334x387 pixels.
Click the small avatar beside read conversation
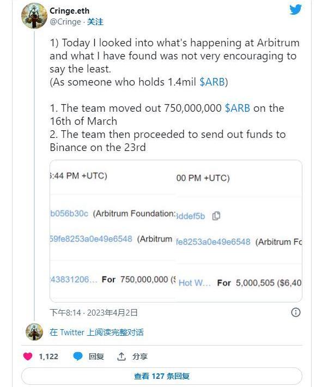pyautogui.click(x=34, y=332)
